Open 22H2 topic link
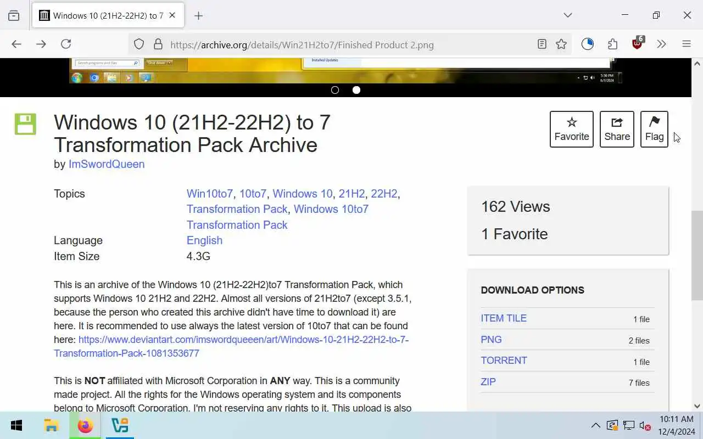This screenshot has height=439, width=703. [384, 194]
